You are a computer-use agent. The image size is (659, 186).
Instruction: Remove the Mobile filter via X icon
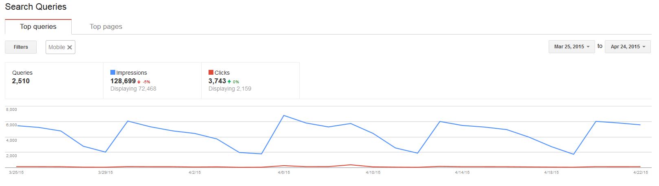pos(70,47)
